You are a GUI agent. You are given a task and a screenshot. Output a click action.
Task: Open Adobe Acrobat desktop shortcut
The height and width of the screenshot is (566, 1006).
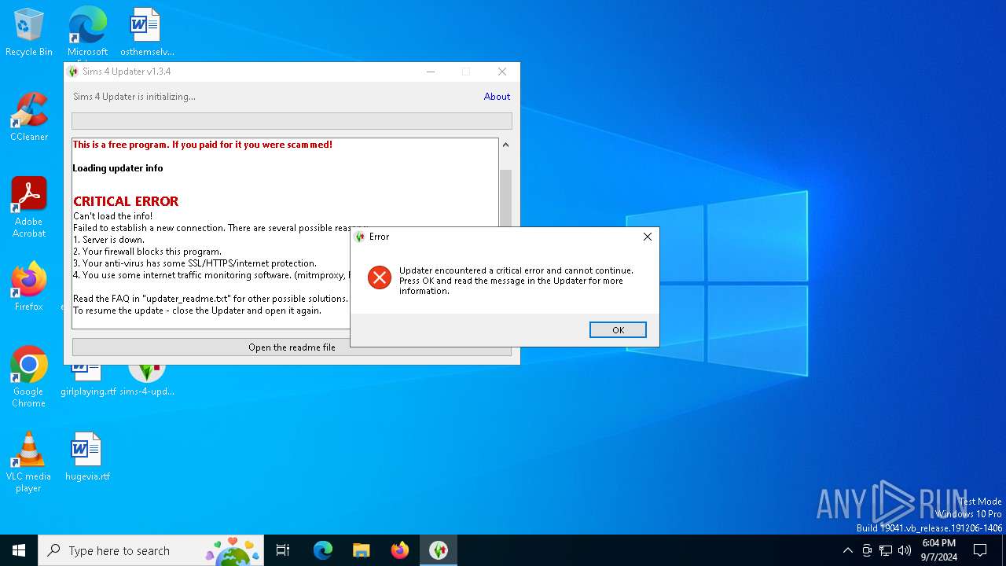pyautogui.click(x=29, y=208)
